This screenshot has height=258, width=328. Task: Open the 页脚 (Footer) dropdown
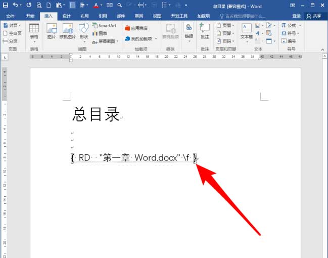coord(225,33)
